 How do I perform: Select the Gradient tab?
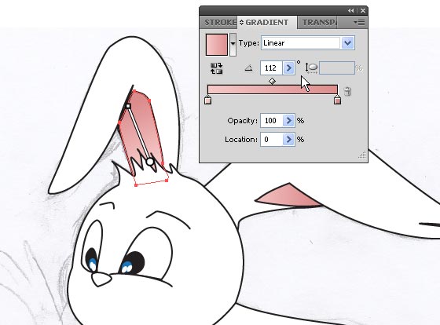[266, 23]
